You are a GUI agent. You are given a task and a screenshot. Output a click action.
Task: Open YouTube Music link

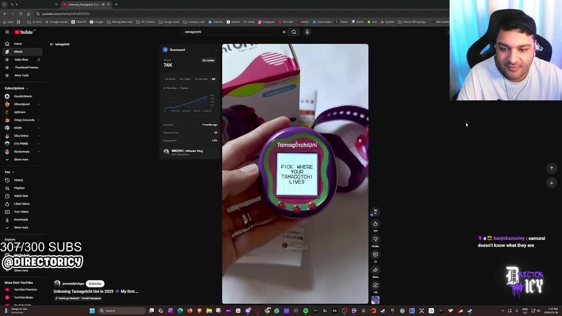22,298
